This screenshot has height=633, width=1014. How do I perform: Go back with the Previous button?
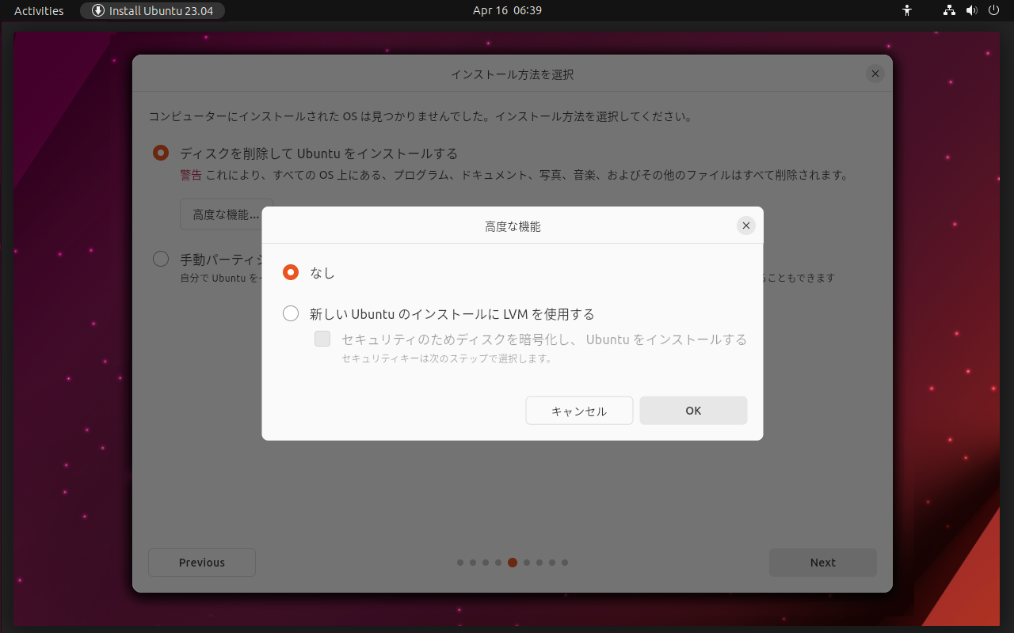(x=202, y=563)
